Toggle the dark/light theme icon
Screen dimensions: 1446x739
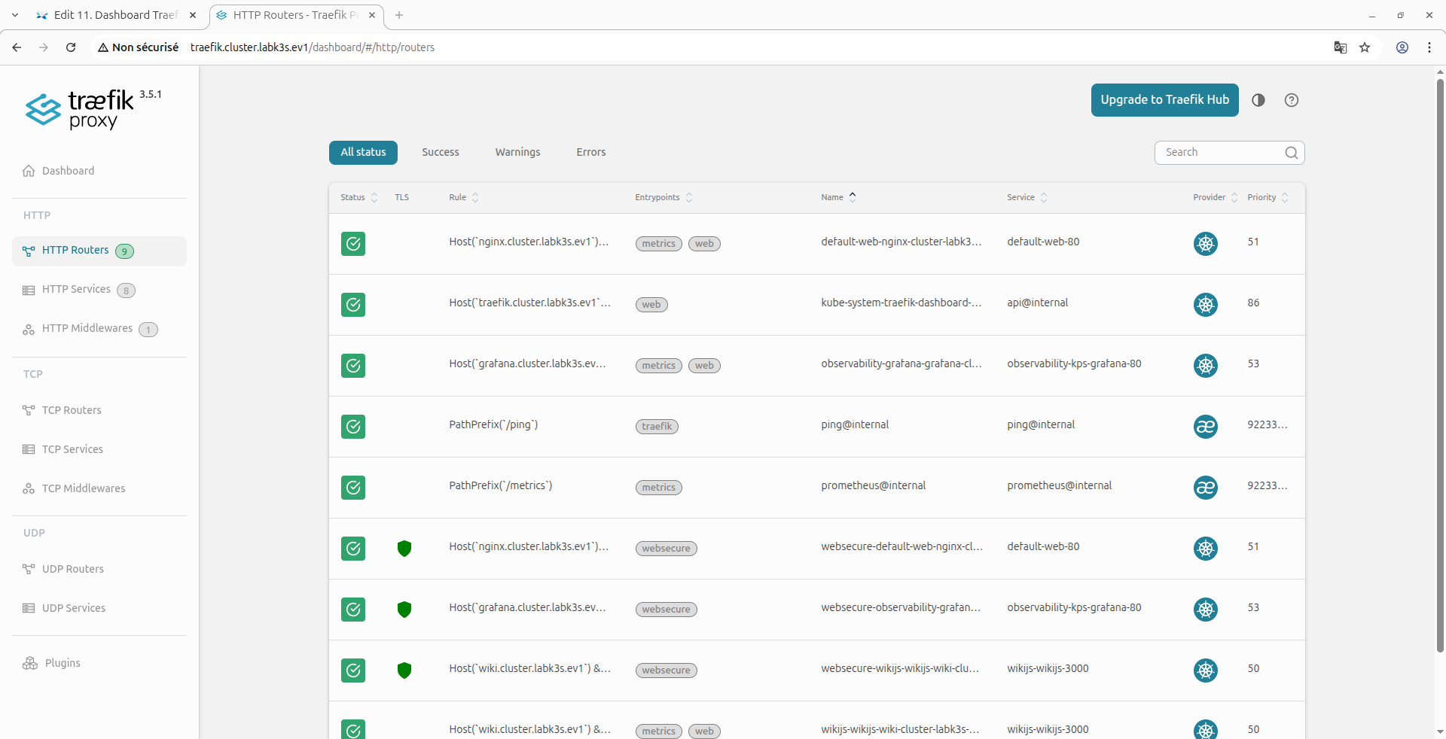coord(1258,100)
